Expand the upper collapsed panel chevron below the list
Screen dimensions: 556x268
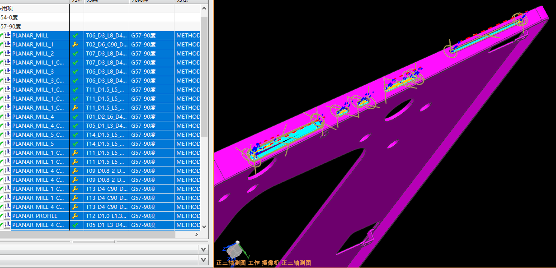[x=204, y=249]
